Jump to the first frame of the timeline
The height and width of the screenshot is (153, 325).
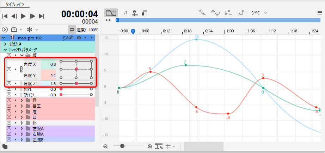(x=5, y=16)
